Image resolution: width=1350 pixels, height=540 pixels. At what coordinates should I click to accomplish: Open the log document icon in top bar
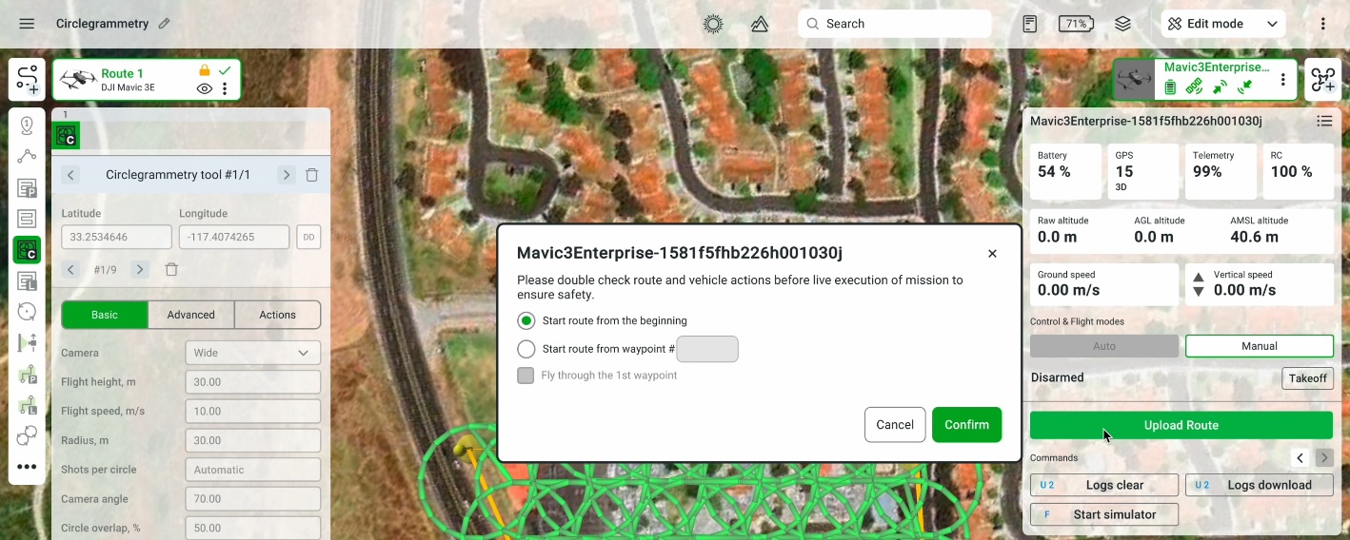[1029, 24]
